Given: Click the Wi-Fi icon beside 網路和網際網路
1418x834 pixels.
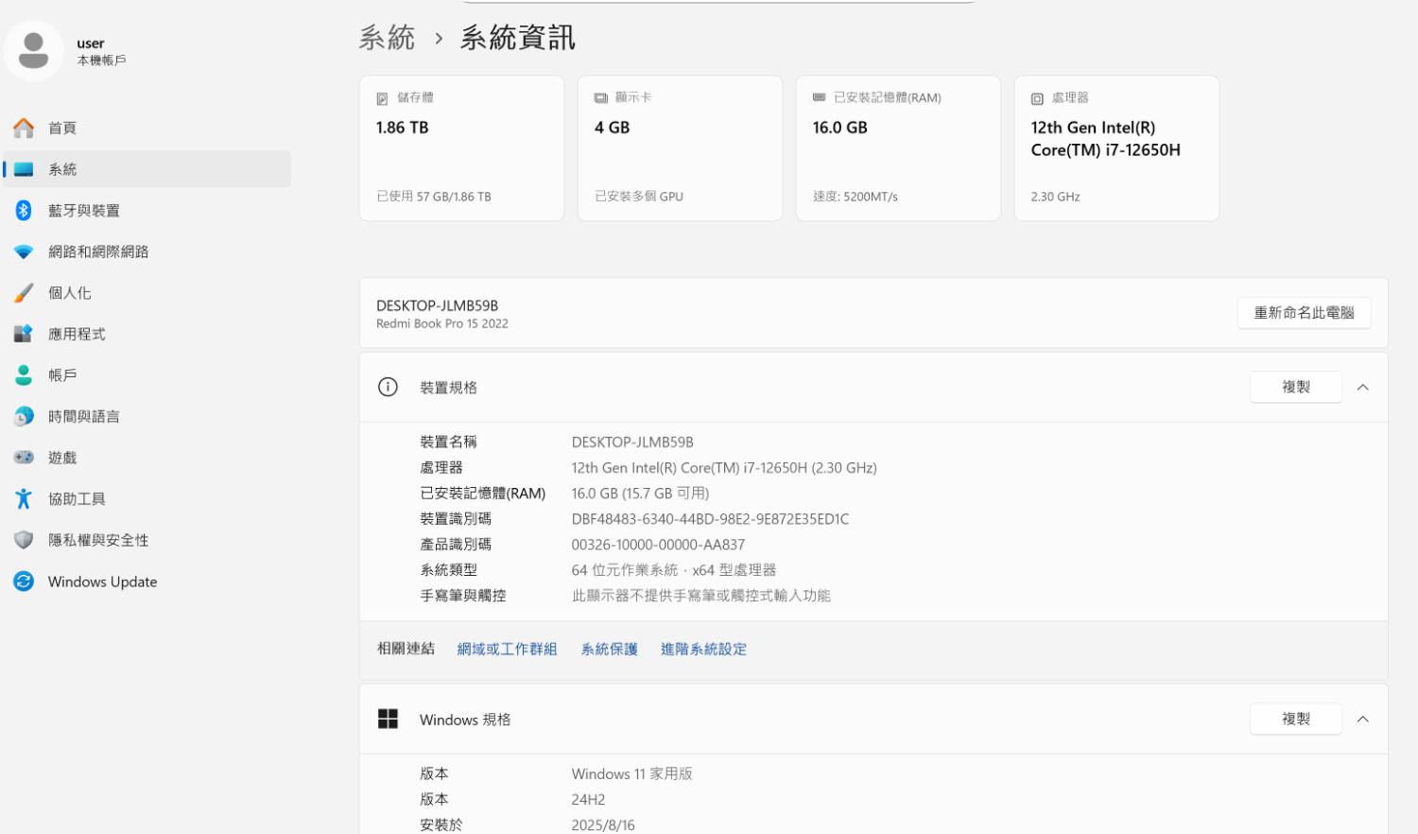Looking at the screenshot, I should tap(24, 252).
